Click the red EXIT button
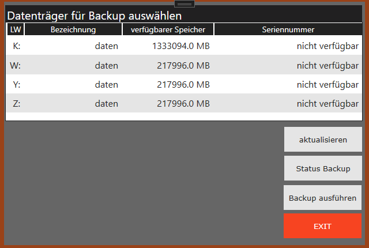Screen dimensions: 369x248 click(322, 226)
